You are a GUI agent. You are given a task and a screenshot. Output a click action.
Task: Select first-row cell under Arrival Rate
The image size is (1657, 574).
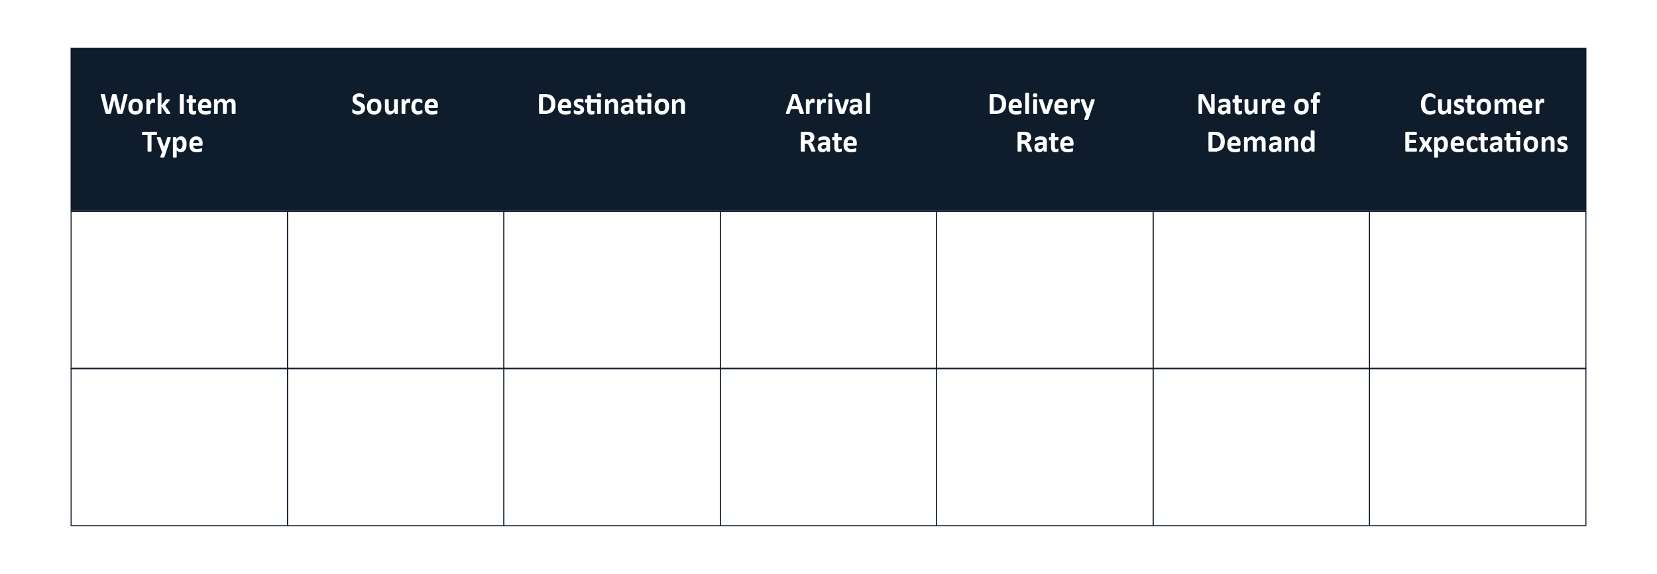[828, 290]
